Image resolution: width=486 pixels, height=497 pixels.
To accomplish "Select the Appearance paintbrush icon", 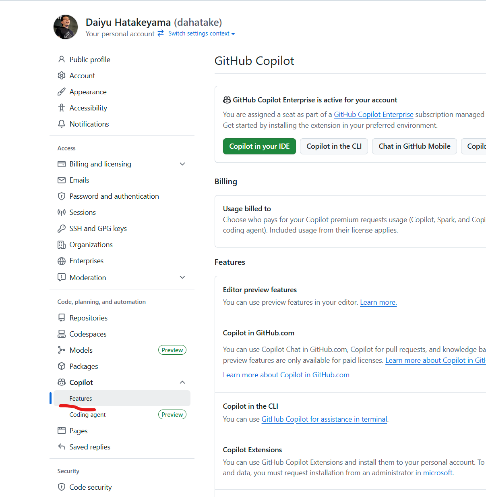I will click(x=62, y=91).
